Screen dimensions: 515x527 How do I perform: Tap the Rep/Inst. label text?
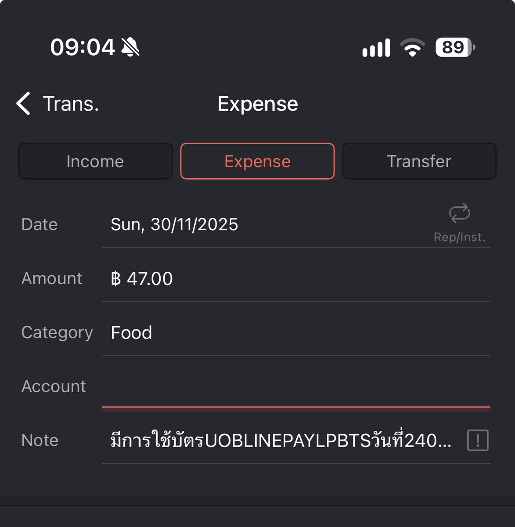(x=459, y=237)
